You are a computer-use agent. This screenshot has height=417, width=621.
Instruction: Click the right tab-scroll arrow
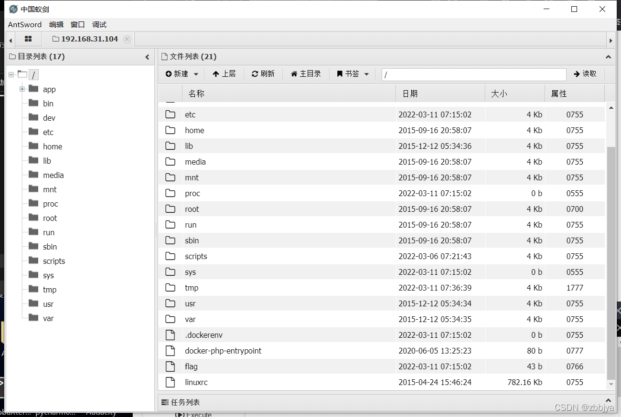pos(610,41)
